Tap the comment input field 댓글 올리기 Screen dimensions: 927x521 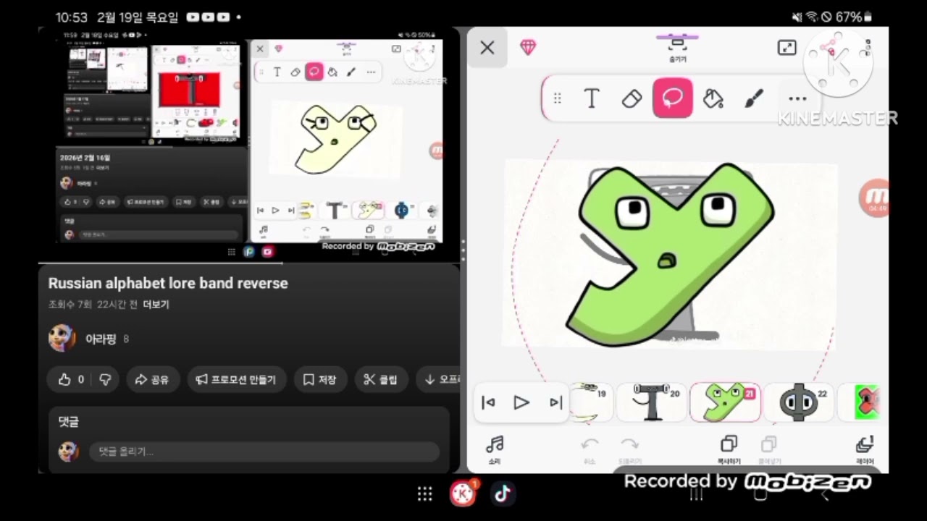point(264,452)
